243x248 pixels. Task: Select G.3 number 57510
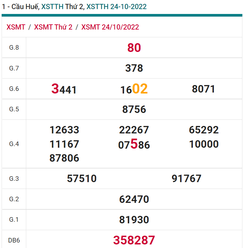coord(82,179)
